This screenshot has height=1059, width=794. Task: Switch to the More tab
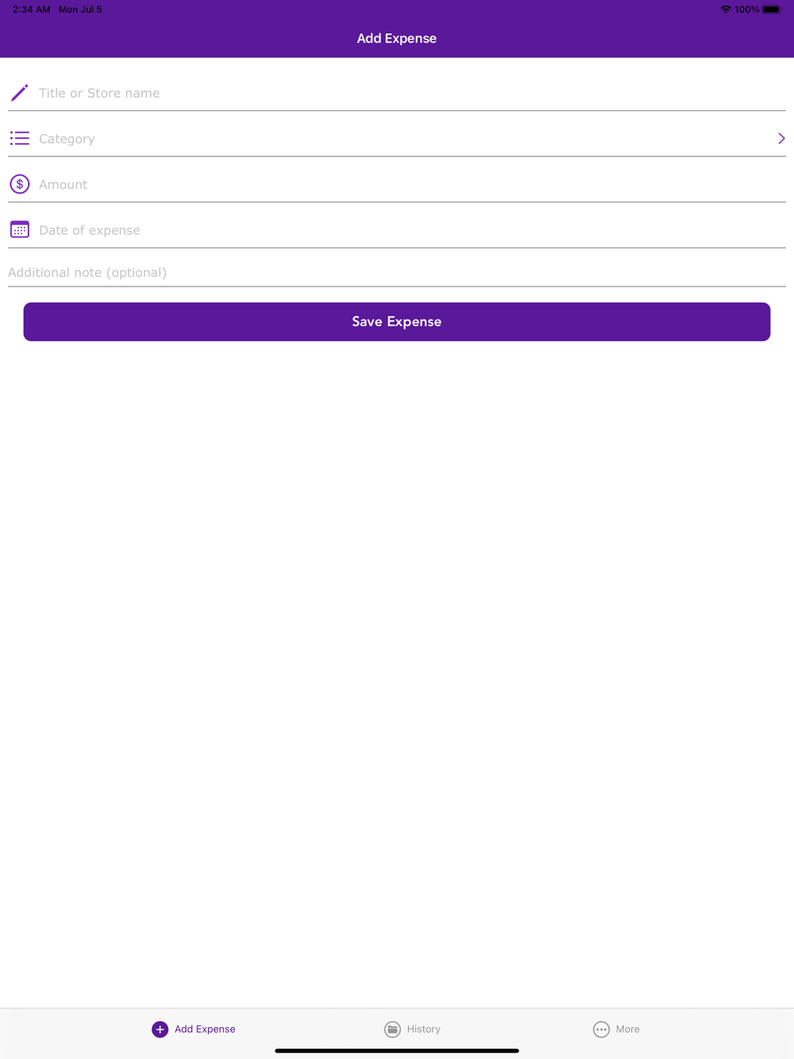click(616, 1029)
